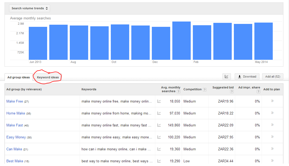Sort by Ad group (by relevance) header

(24, 89)
